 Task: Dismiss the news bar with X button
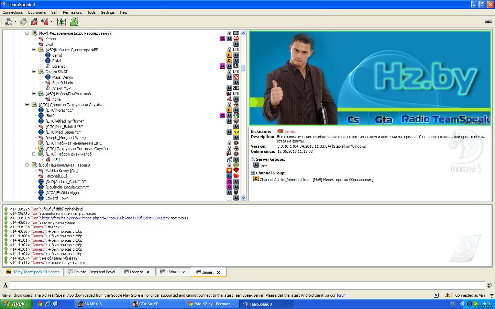[436, 295]
